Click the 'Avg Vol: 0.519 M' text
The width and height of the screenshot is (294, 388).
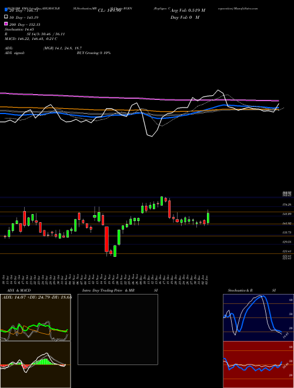[x=188, y=11]
